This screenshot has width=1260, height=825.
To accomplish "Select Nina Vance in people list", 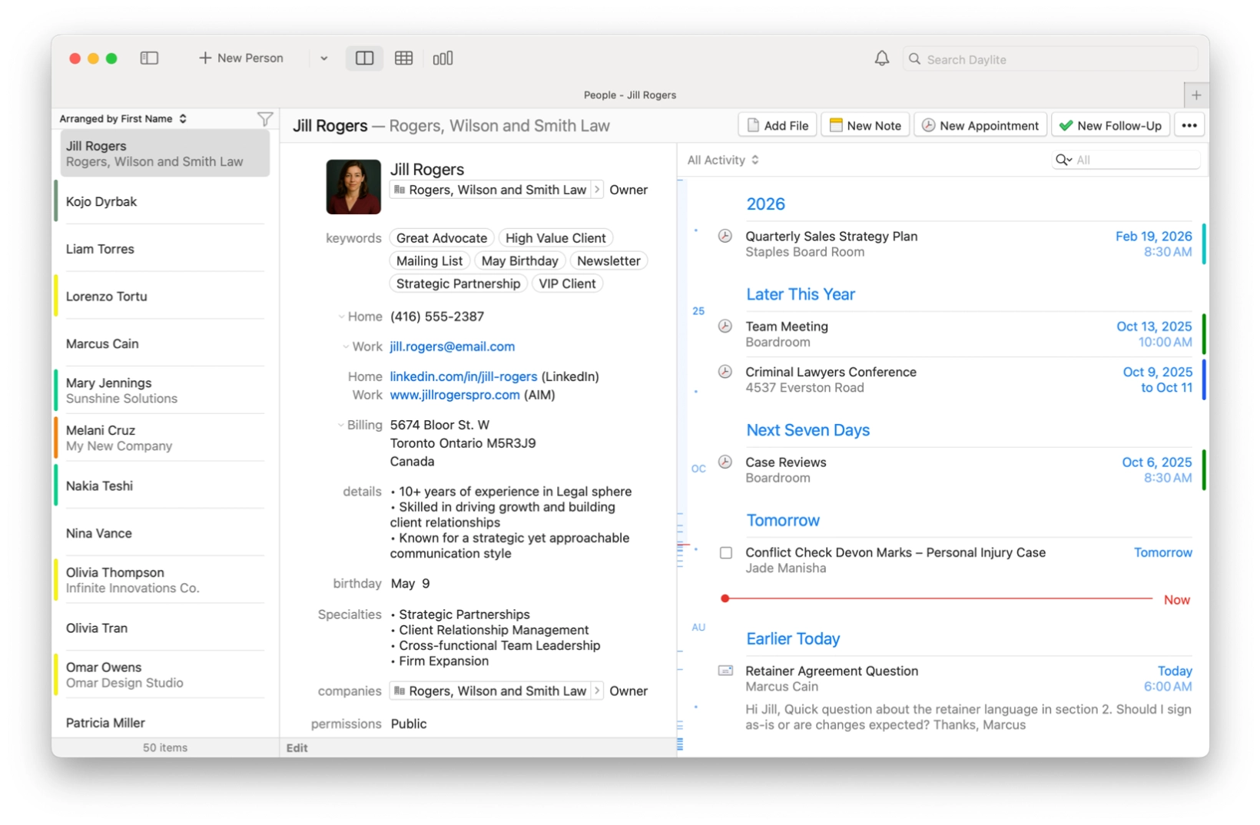I will [x=164, y=533].
